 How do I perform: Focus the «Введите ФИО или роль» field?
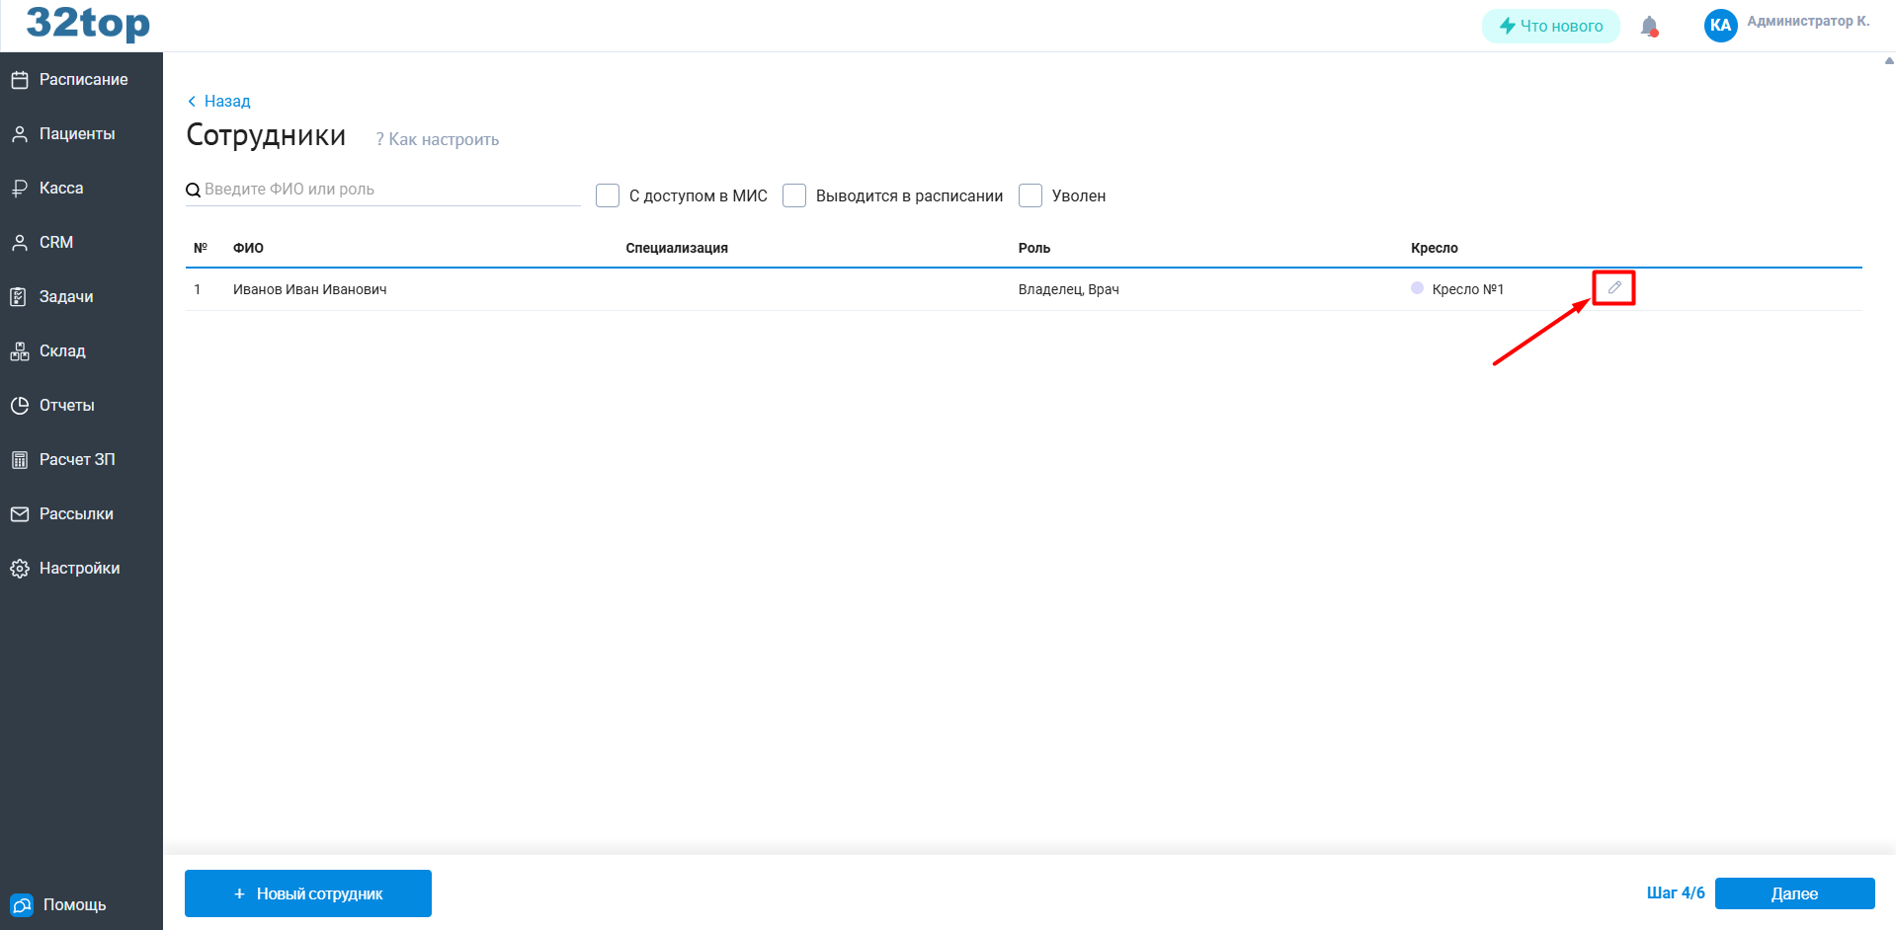(x=390, y=190)
